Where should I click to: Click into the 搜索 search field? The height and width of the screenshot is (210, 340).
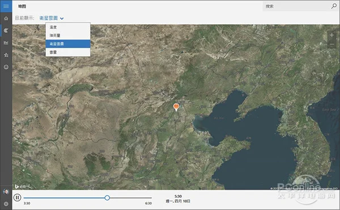296,6
